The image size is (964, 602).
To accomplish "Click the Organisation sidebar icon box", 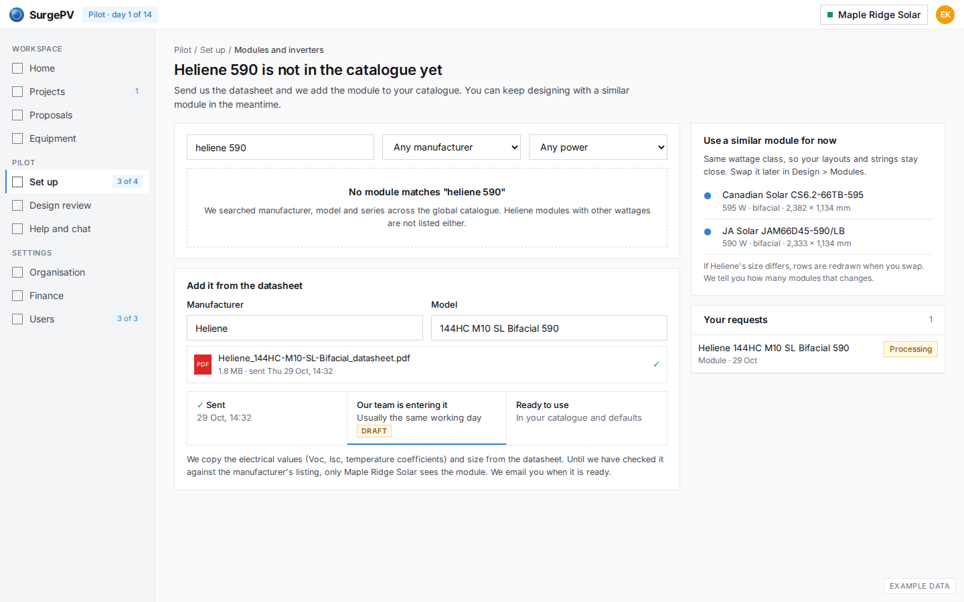I will coord(17,272).
